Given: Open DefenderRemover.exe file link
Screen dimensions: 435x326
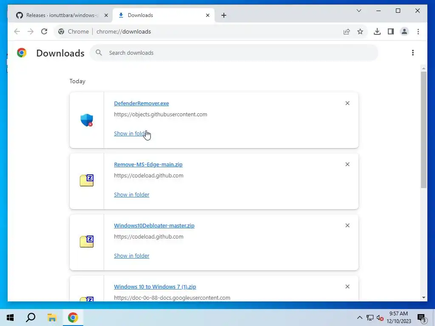Looking at the screenshot, I should [141, 104].
